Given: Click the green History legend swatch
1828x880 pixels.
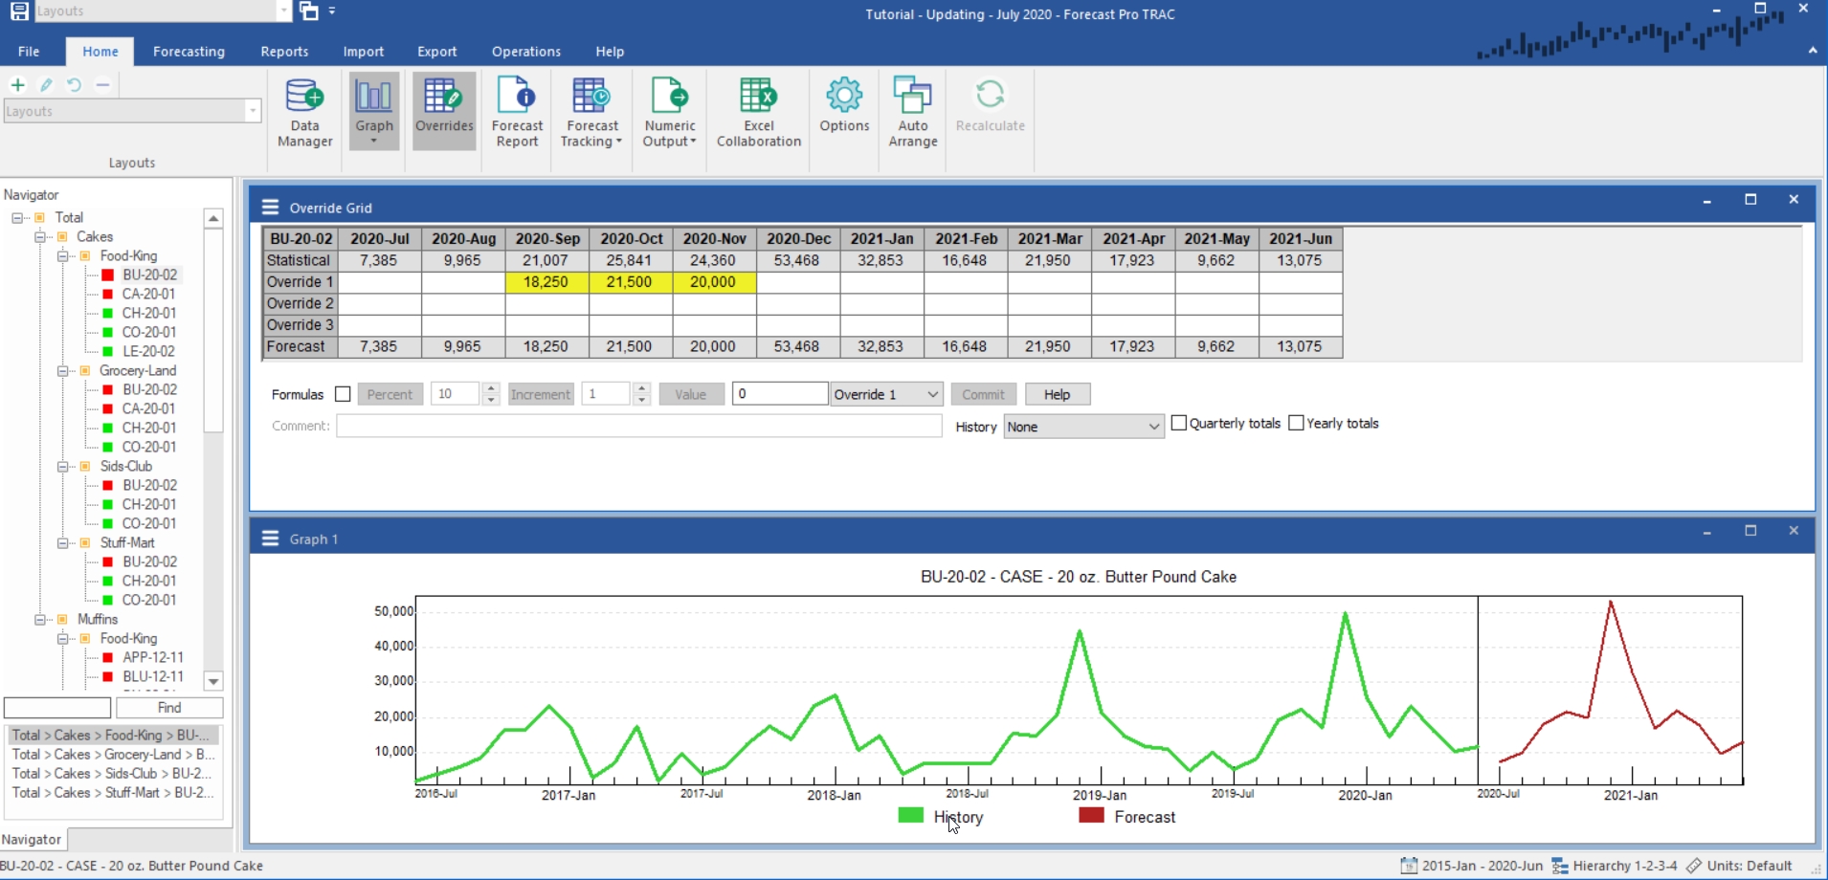Looking at the screenshot, I should click(x=911, y=816).
